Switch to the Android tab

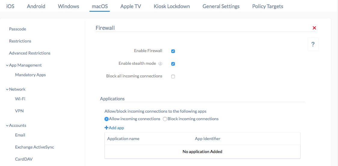click(x=36, y=6)
